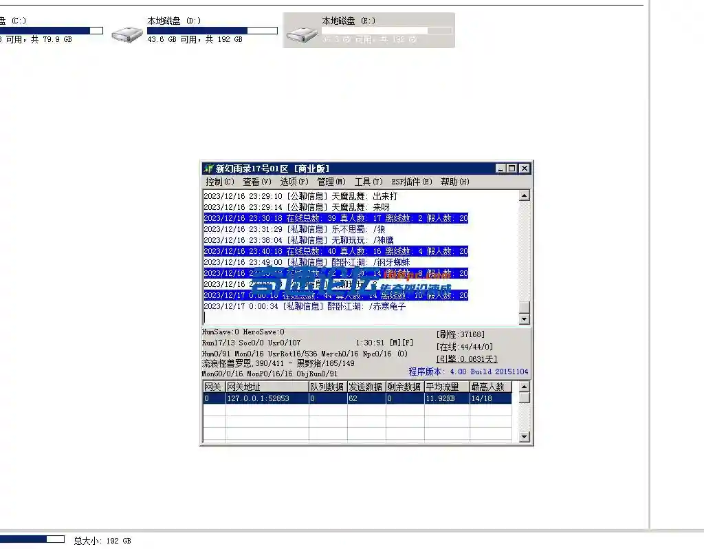The image size is (704, 549).
Task: Select local disk E: drive icon
Action: point(302,34)
